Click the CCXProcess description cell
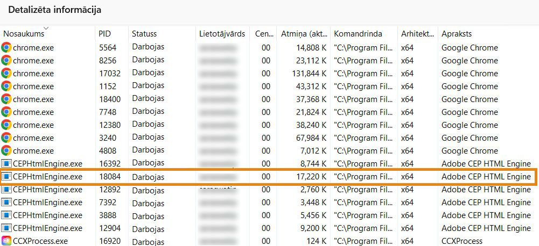539x246 pixels. [462, 241]
